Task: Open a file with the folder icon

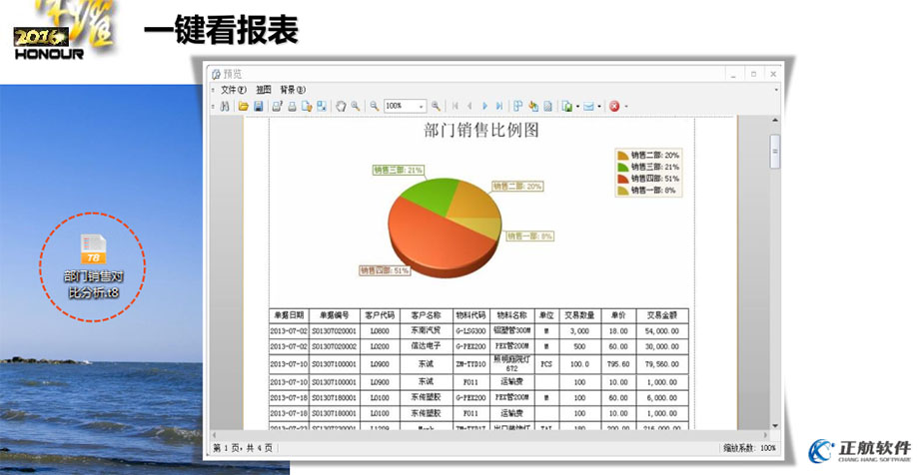Action: [x=243, y=106]
